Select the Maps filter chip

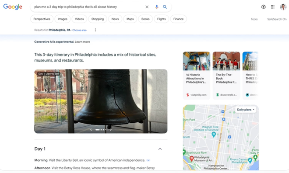tap(130, 19)
